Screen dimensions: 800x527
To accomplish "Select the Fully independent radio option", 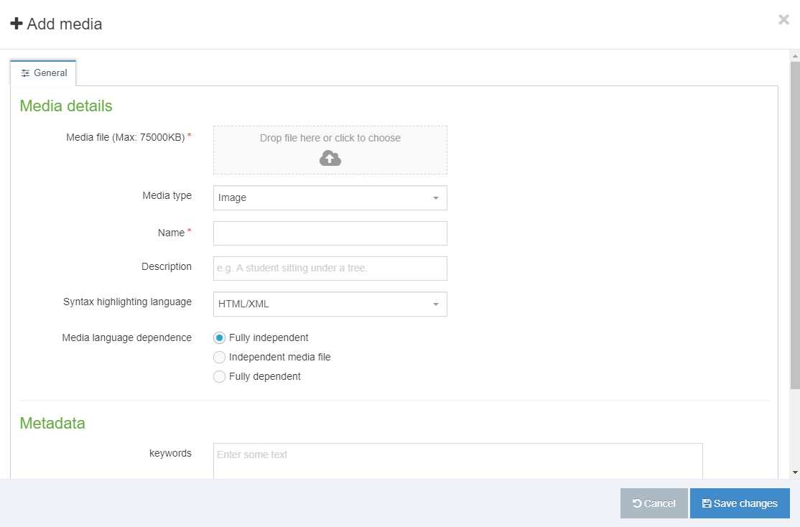I will click(x=219, y=337).
